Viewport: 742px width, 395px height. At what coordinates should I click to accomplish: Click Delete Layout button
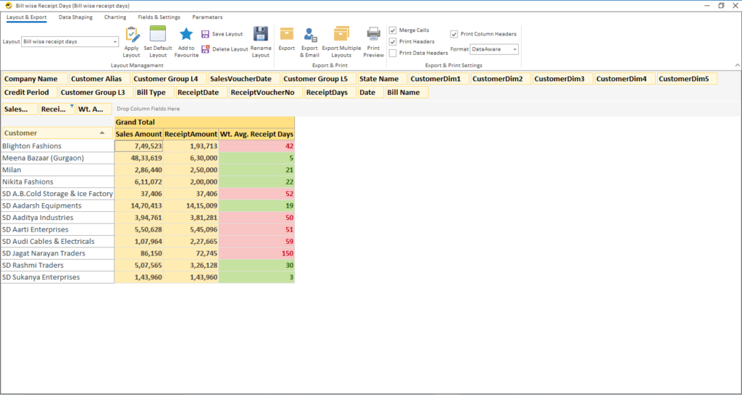[x=225, y=49]
